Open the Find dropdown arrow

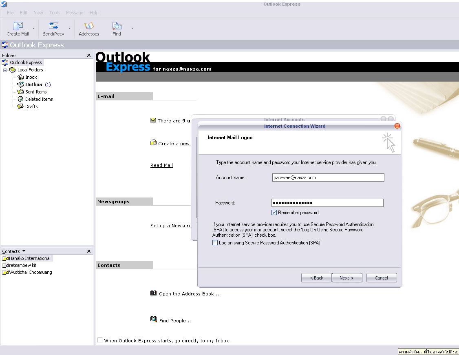(132, 29)
